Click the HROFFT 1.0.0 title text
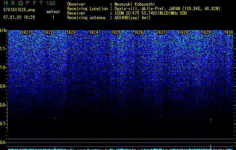The width and height of the screenshot is (236, 150). click(x=29, y=3)
